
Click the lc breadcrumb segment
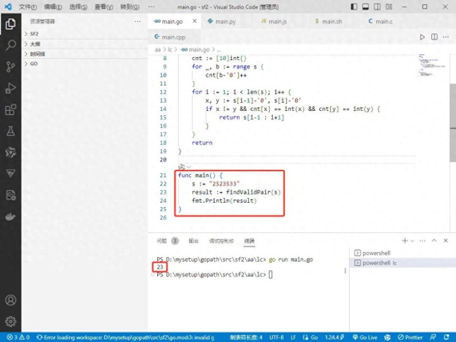pos(170,50)
